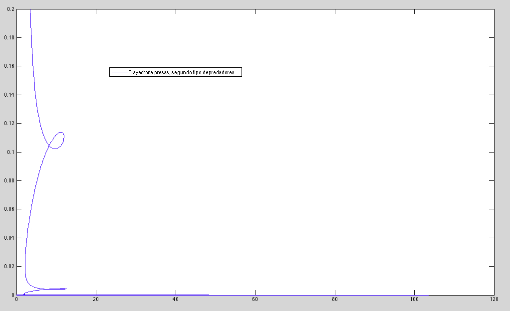Screen dimensions: 510x311
Task: Select the x-axis tick label 60
Action: [x=255, y=300]
